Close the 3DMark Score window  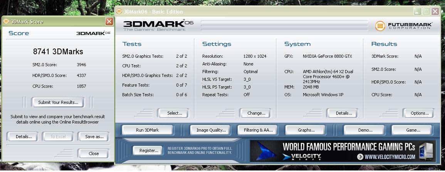[x=109, y=22]
